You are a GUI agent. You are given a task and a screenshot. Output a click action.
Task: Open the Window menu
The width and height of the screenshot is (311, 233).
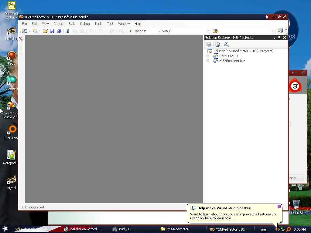pos(124,24)
